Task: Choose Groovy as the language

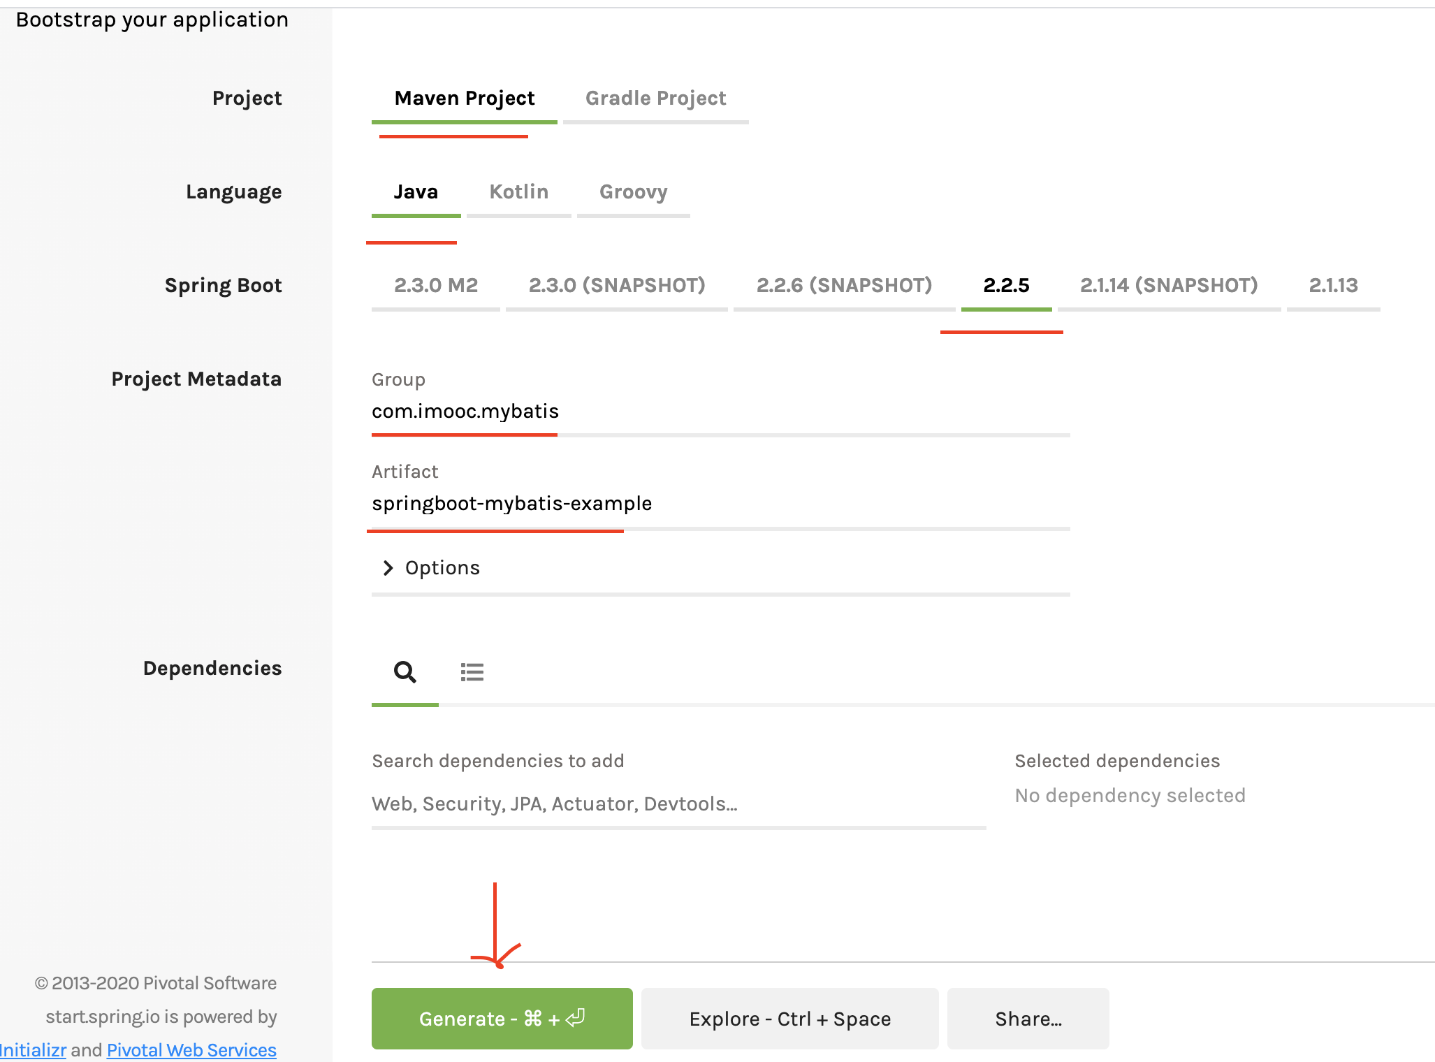Action: tap(633, 192)
